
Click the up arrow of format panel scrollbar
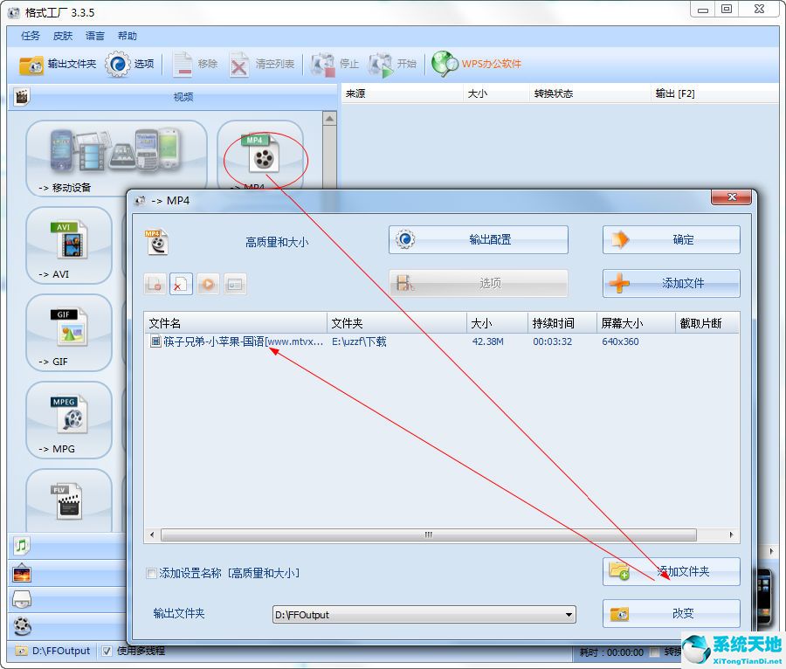click(x=329, y=119)
